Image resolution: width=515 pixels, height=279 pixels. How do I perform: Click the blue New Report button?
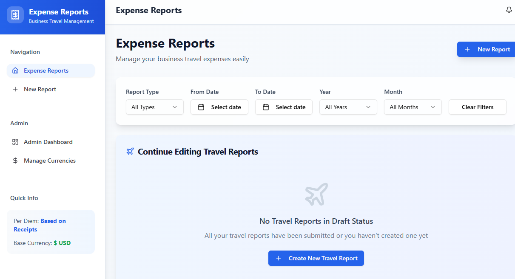486,49
